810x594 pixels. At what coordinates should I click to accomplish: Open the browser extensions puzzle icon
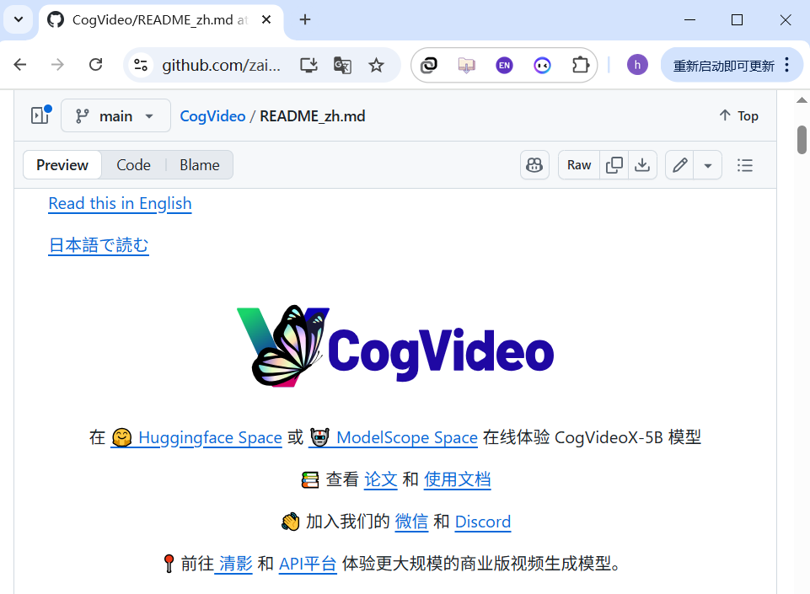click(580, 64)
